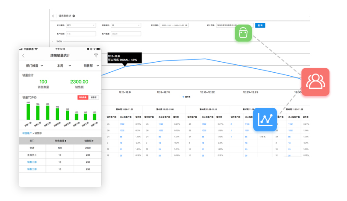This screenshot has height=201, width=347.
Task: Click the blue line chart icon
Action: pos(265,119)
